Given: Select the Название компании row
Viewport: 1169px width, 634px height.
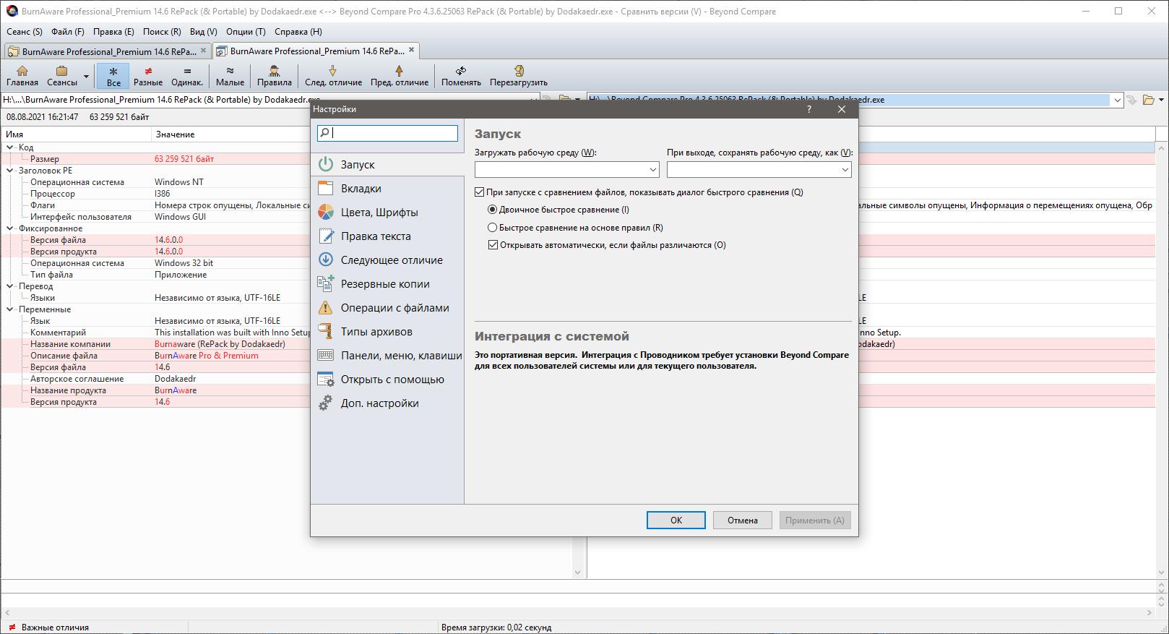Looking at the screenshot, I should click(156, 344).
